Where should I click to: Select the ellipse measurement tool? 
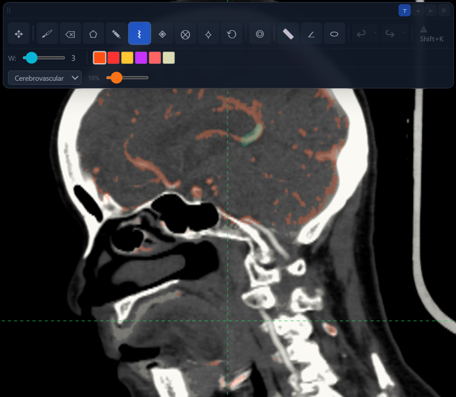click(x=334, y=34)
